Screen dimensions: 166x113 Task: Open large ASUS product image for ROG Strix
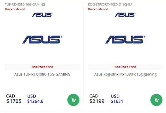click(x=125, y=40)
